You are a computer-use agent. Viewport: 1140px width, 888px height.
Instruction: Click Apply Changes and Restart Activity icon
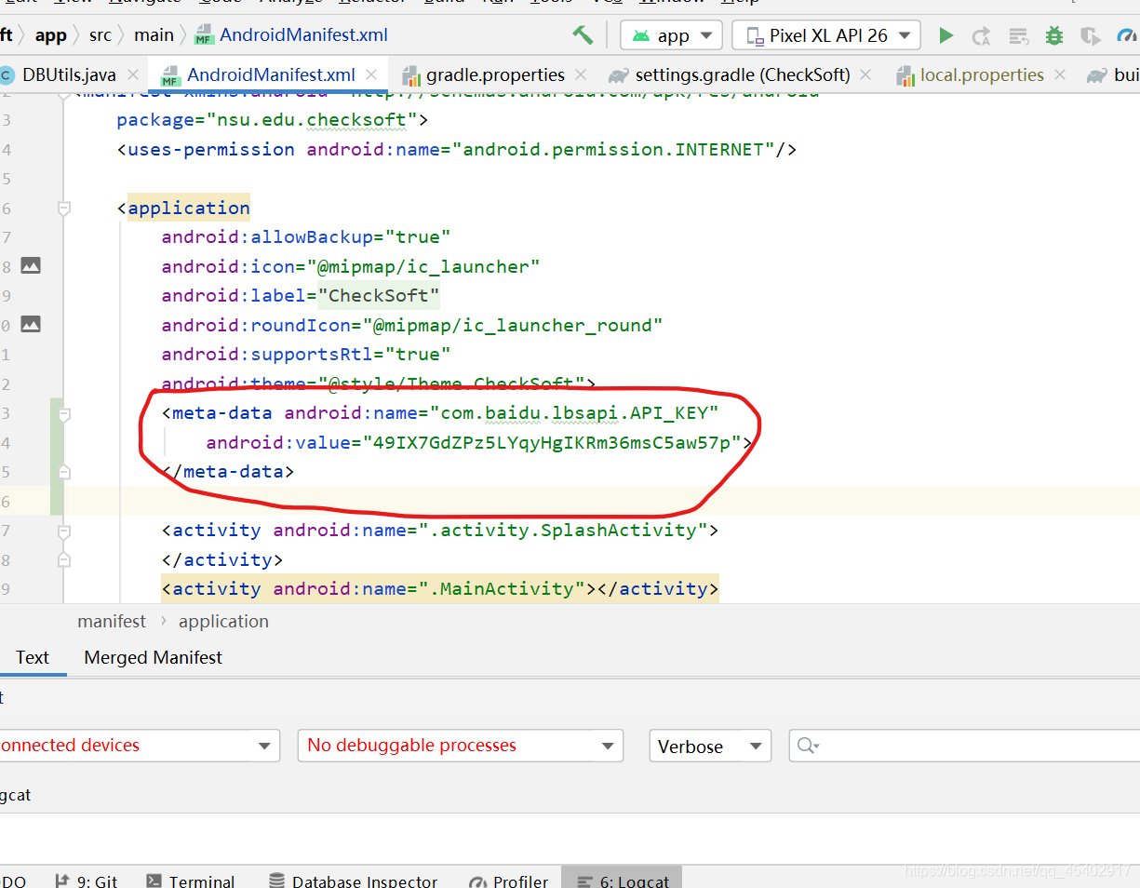[x=981, y=35]
